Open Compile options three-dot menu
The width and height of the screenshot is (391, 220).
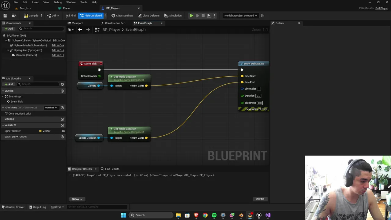tap(42, 16)
